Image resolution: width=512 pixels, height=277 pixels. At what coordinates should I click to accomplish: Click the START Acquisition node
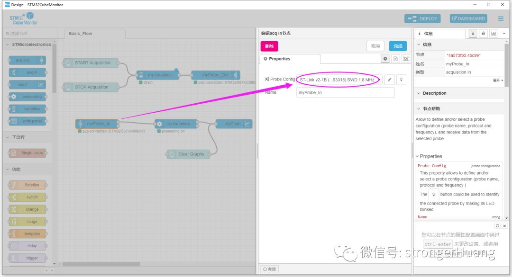[91, 63]
